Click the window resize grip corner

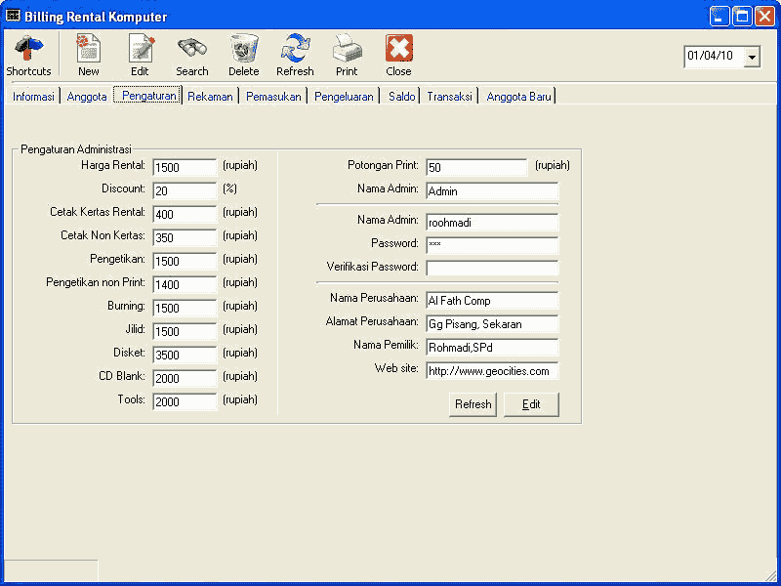[770, 575]
